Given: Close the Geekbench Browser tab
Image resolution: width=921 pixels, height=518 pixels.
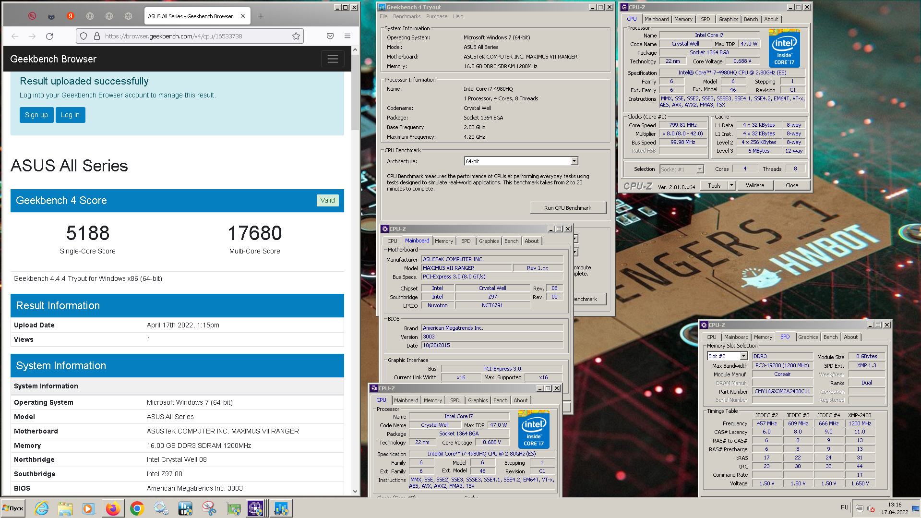Looking at the screenshot, I should coord(243,16).
